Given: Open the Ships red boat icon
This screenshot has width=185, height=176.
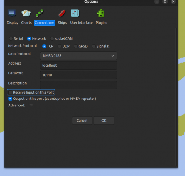Looking at the screenshot, I should [x=62, y=13].
